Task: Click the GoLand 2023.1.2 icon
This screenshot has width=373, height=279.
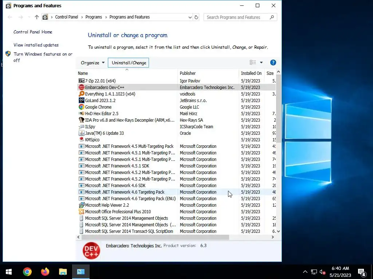Action: tap(81, 100)
